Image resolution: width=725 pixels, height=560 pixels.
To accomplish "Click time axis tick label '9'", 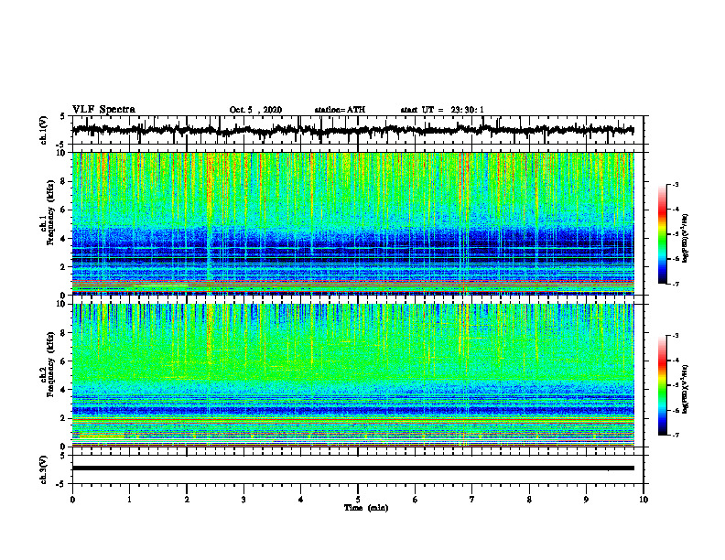I will [586, 500].
